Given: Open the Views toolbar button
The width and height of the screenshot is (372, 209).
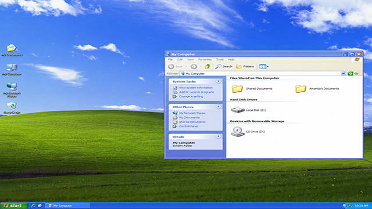Looking at the screenshot, I should 263,67.
